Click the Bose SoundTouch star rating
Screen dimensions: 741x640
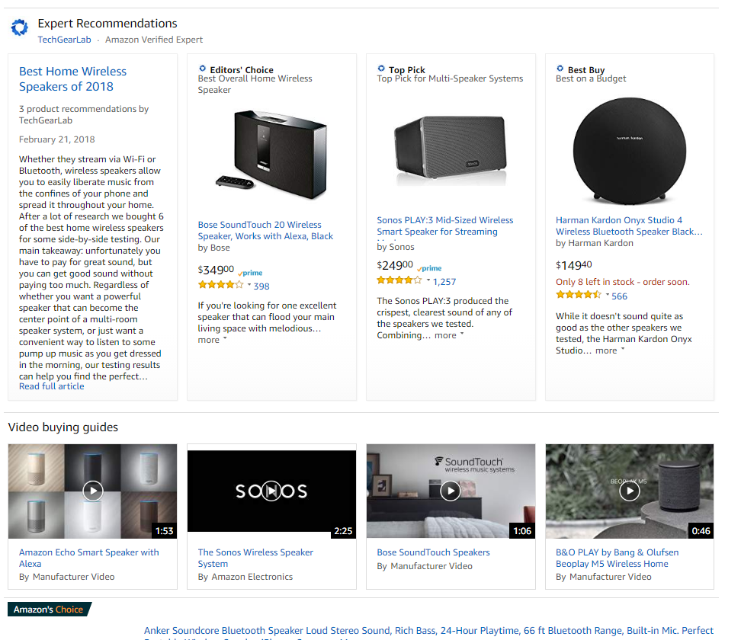coord(220,286)
